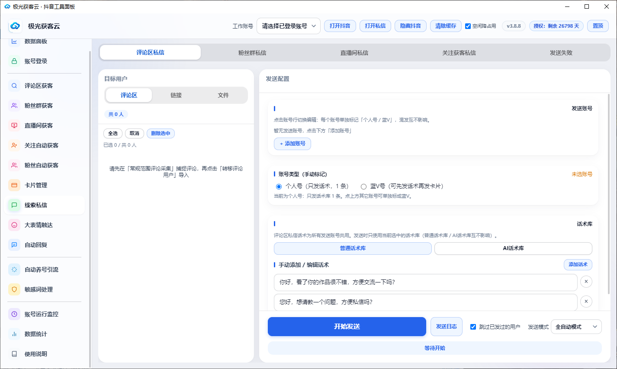Click the 添加话术 button

tap(578, 265)
